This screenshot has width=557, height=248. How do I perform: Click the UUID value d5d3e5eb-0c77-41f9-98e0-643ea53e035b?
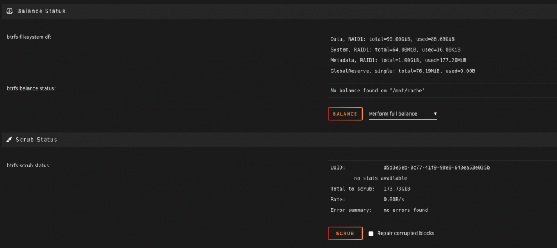click(x=437, y=167)
